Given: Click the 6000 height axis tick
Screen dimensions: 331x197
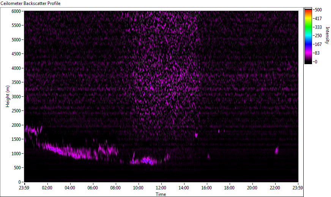Looking at the screenshot, I should [x=16, y=11].
